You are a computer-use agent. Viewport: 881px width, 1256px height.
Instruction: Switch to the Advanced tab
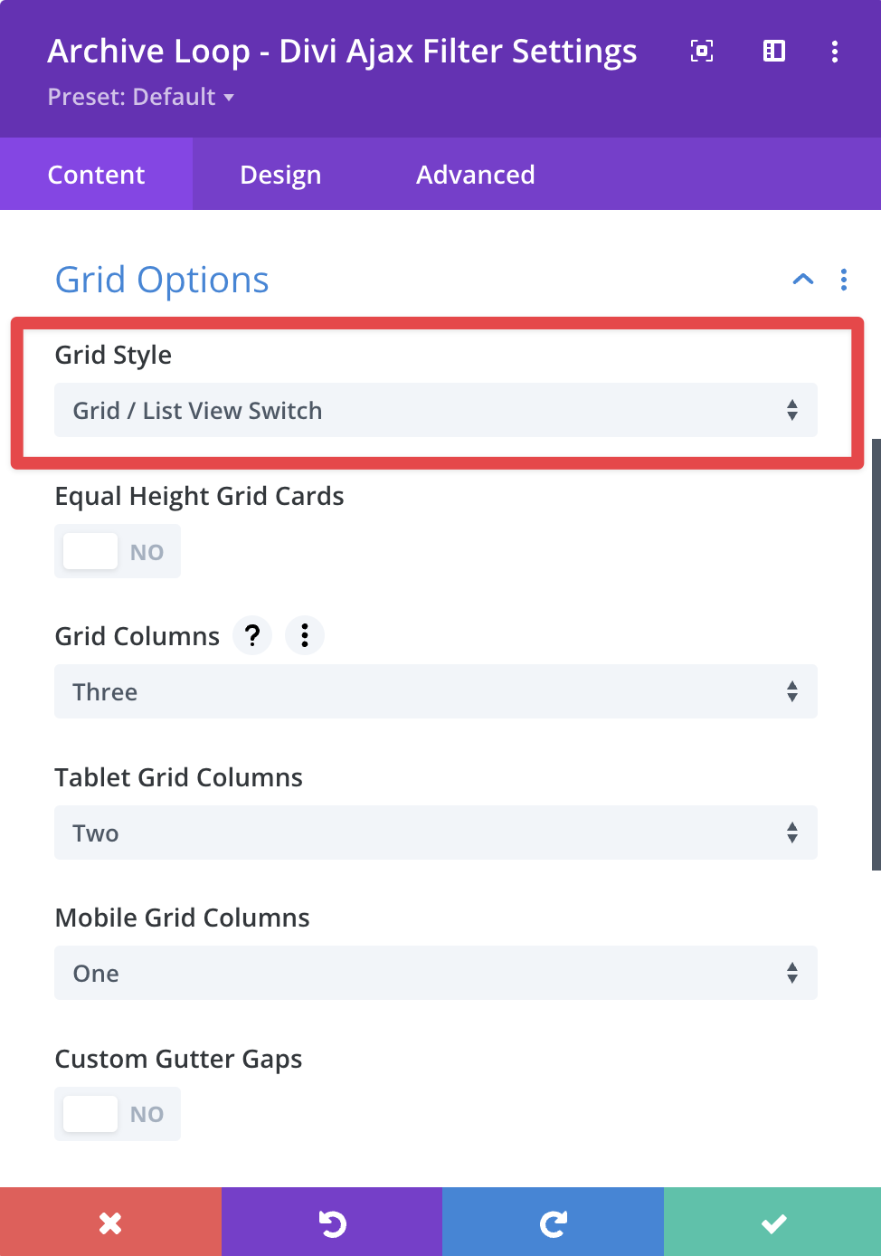tap(475, 175)
